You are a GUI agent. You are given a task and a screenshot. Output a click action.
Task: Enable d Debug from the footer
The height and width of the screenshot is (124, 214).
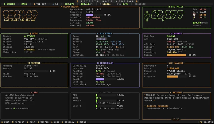pos(82,122)
